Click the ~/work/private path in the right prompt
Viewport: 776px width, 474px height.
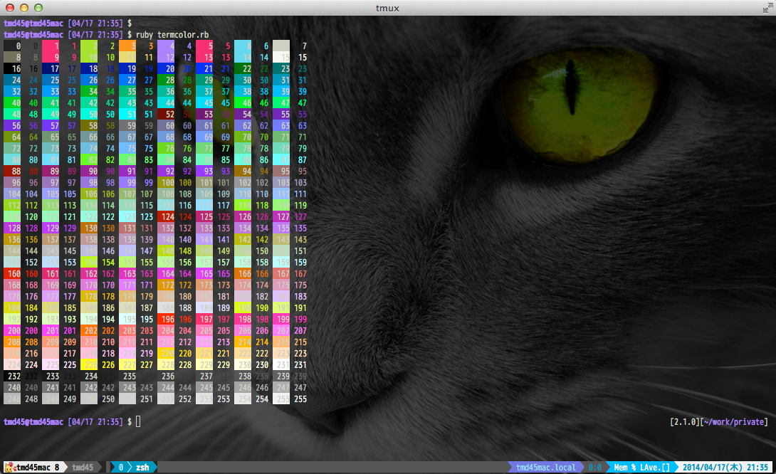pos(734,421)
